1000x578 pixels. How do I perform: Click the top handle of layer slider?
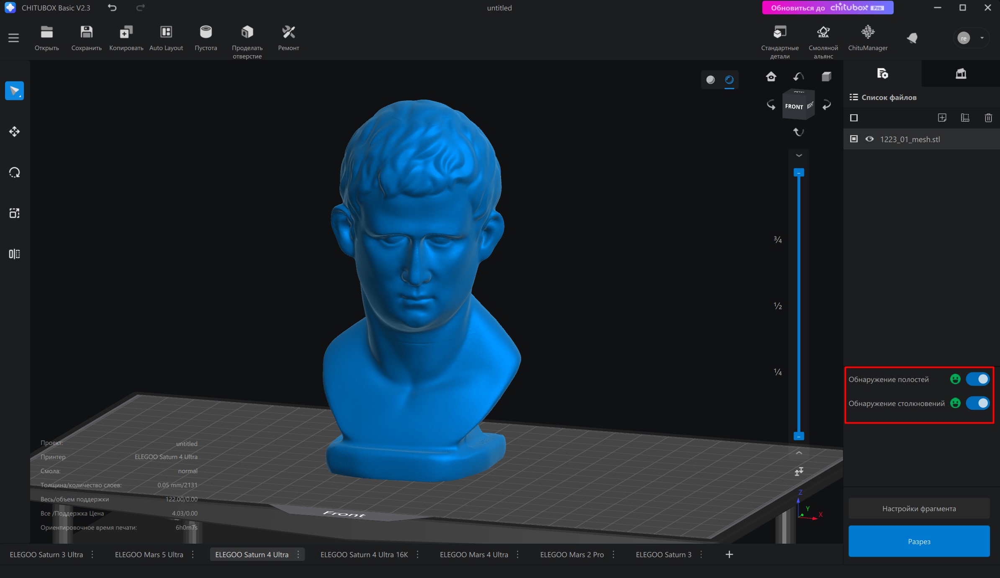tap(799, 172)
